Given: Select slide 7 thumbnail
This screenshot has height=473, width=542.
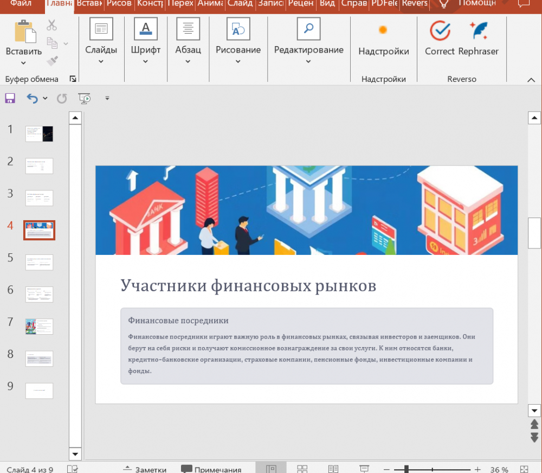Looking at the screenshot, I should (x=39, y=327).
